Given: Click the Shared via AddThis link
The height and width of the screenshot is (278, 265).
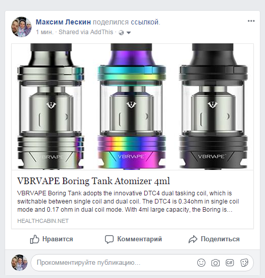Looking at the screenshot, I should coord(86,32).
